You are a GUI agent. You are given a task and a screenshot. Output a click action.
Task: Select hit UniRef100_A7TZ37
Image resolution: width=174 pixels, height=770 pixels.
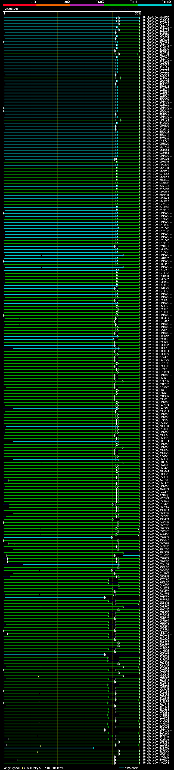point(156,381)
